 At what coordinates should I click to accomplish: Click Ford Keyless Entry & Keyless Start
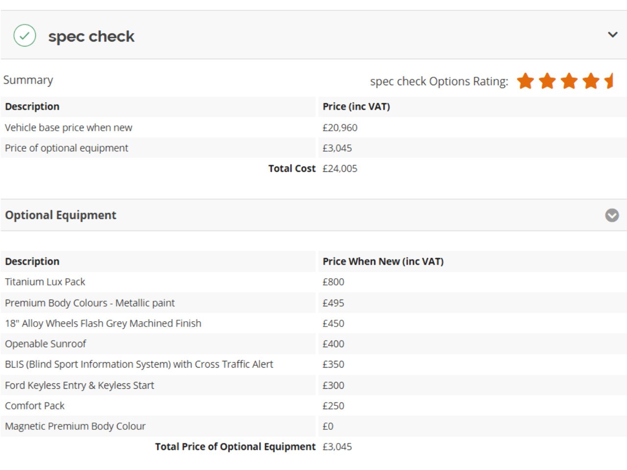click(79, 385)
